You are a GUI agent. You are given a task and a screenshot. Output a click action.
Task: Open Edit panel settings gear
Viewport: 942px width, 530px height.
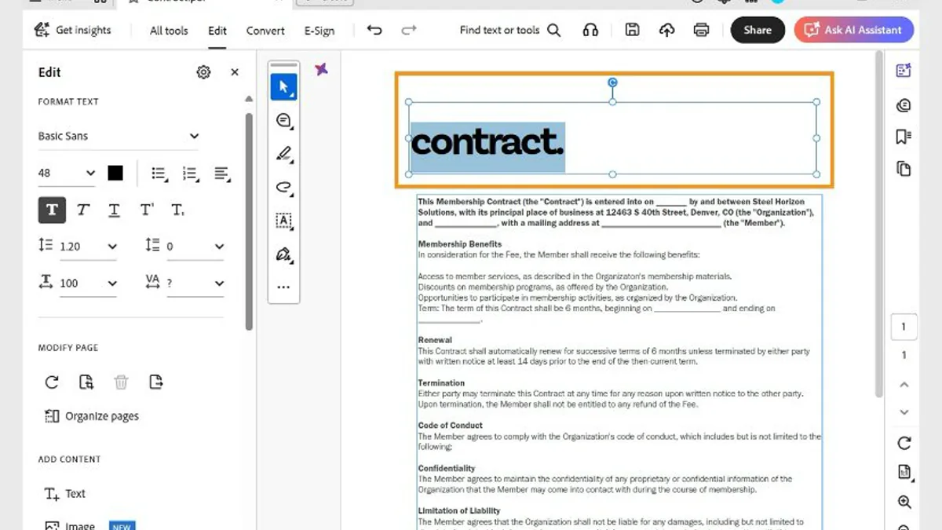point(203,72)
